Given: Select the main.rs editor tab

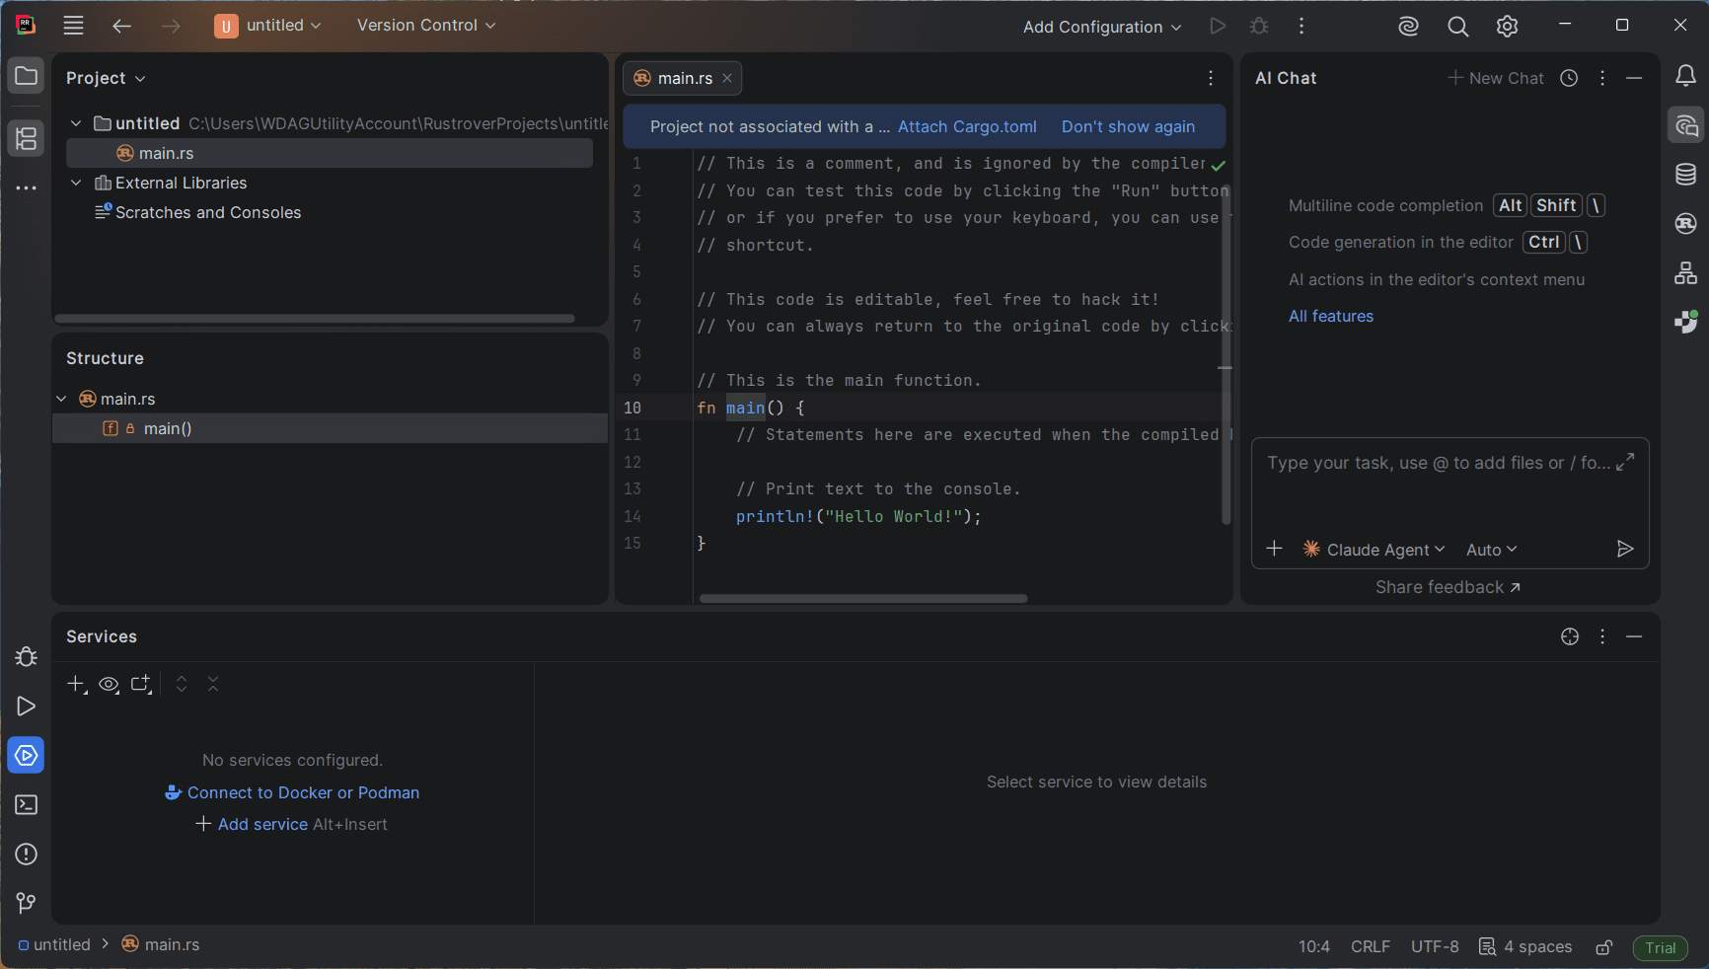Looking at the screenshot, I should pos(684,78).
